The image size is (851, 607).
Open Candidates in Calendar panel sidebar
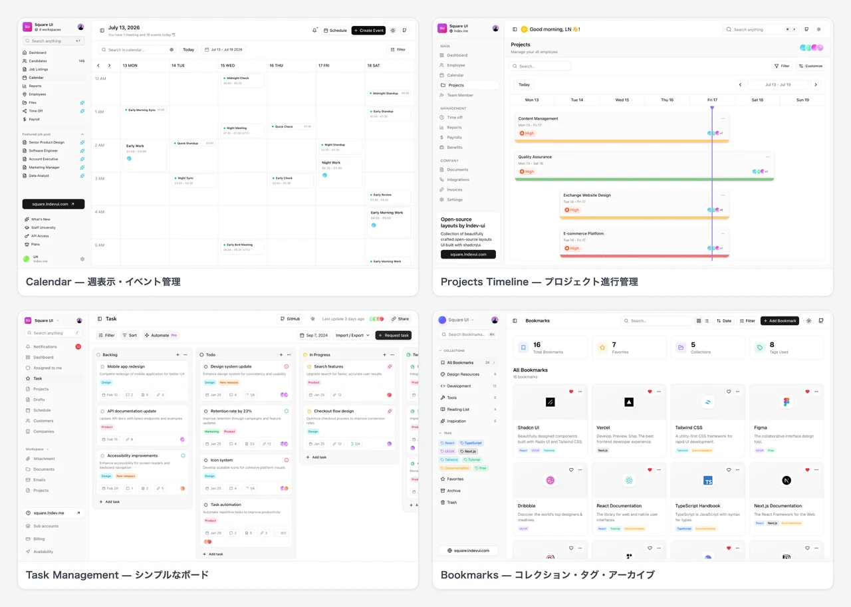coord(53,61)
